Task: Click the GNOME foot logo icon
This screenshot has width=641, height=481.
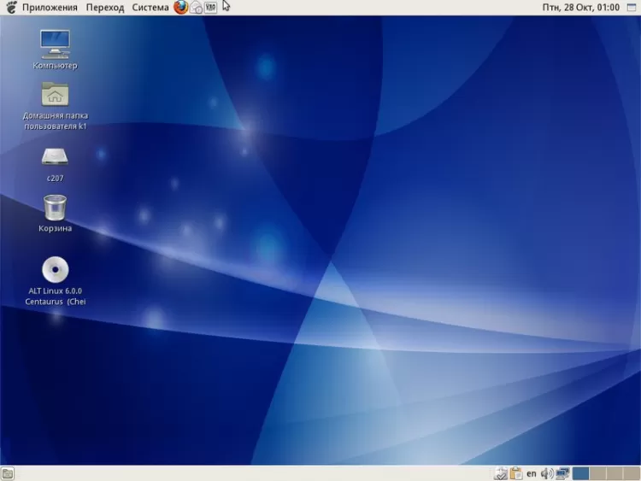Action: point(10,7)
